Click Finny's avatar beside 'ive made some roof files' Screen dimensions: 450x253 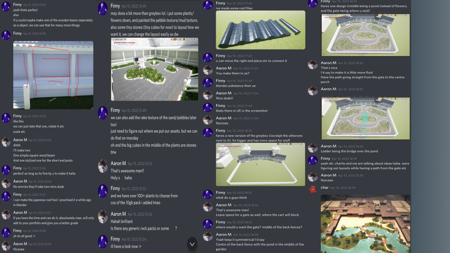(x=208, y=5)
